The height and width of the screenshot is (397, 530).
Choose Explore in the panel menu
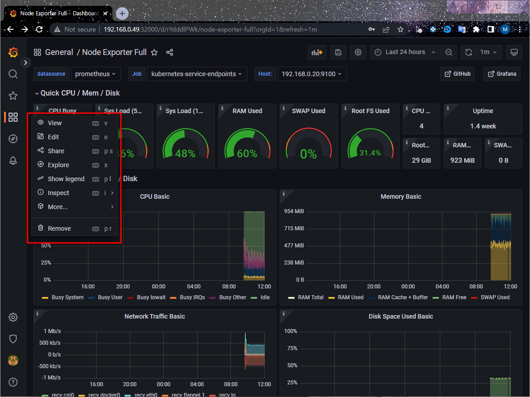[x=74, y=165]
